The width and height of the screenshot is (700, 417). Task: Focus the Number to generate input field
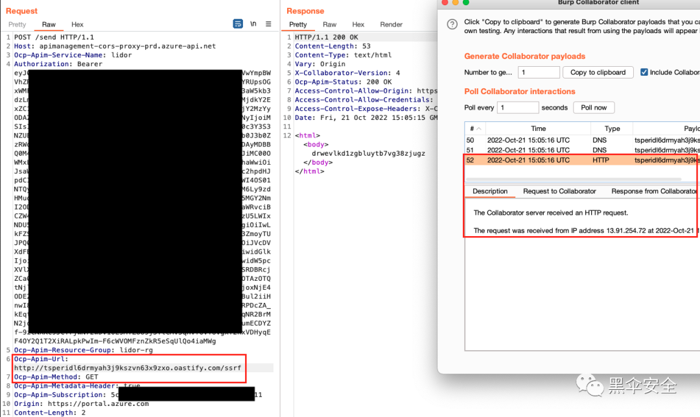click(539, 72)
